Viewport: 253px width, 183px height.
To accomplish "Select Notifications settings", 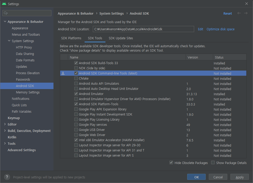I will click(x=21, y=99).
